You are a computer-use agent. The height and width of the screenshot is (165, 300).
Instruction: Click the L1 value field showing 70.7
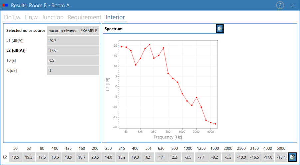(x=73, y=40)
